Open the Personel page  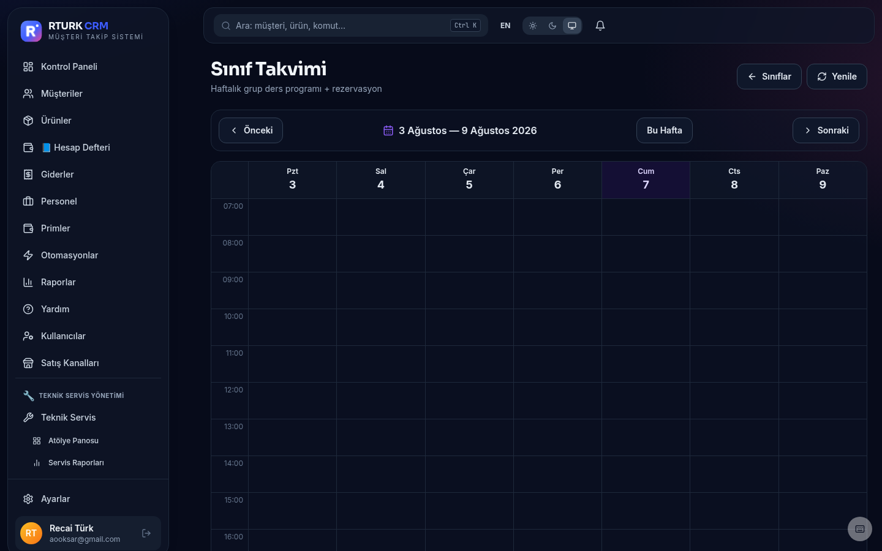(x=88, y=201)
